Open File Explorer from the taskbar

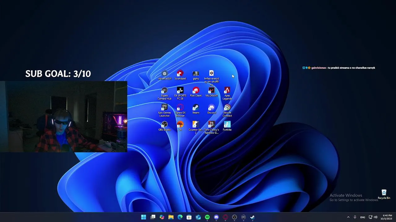point(171,217)
